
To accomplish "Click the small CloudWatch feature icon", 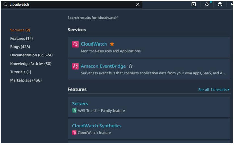I will pyautogui.click(x=74, y=133).
